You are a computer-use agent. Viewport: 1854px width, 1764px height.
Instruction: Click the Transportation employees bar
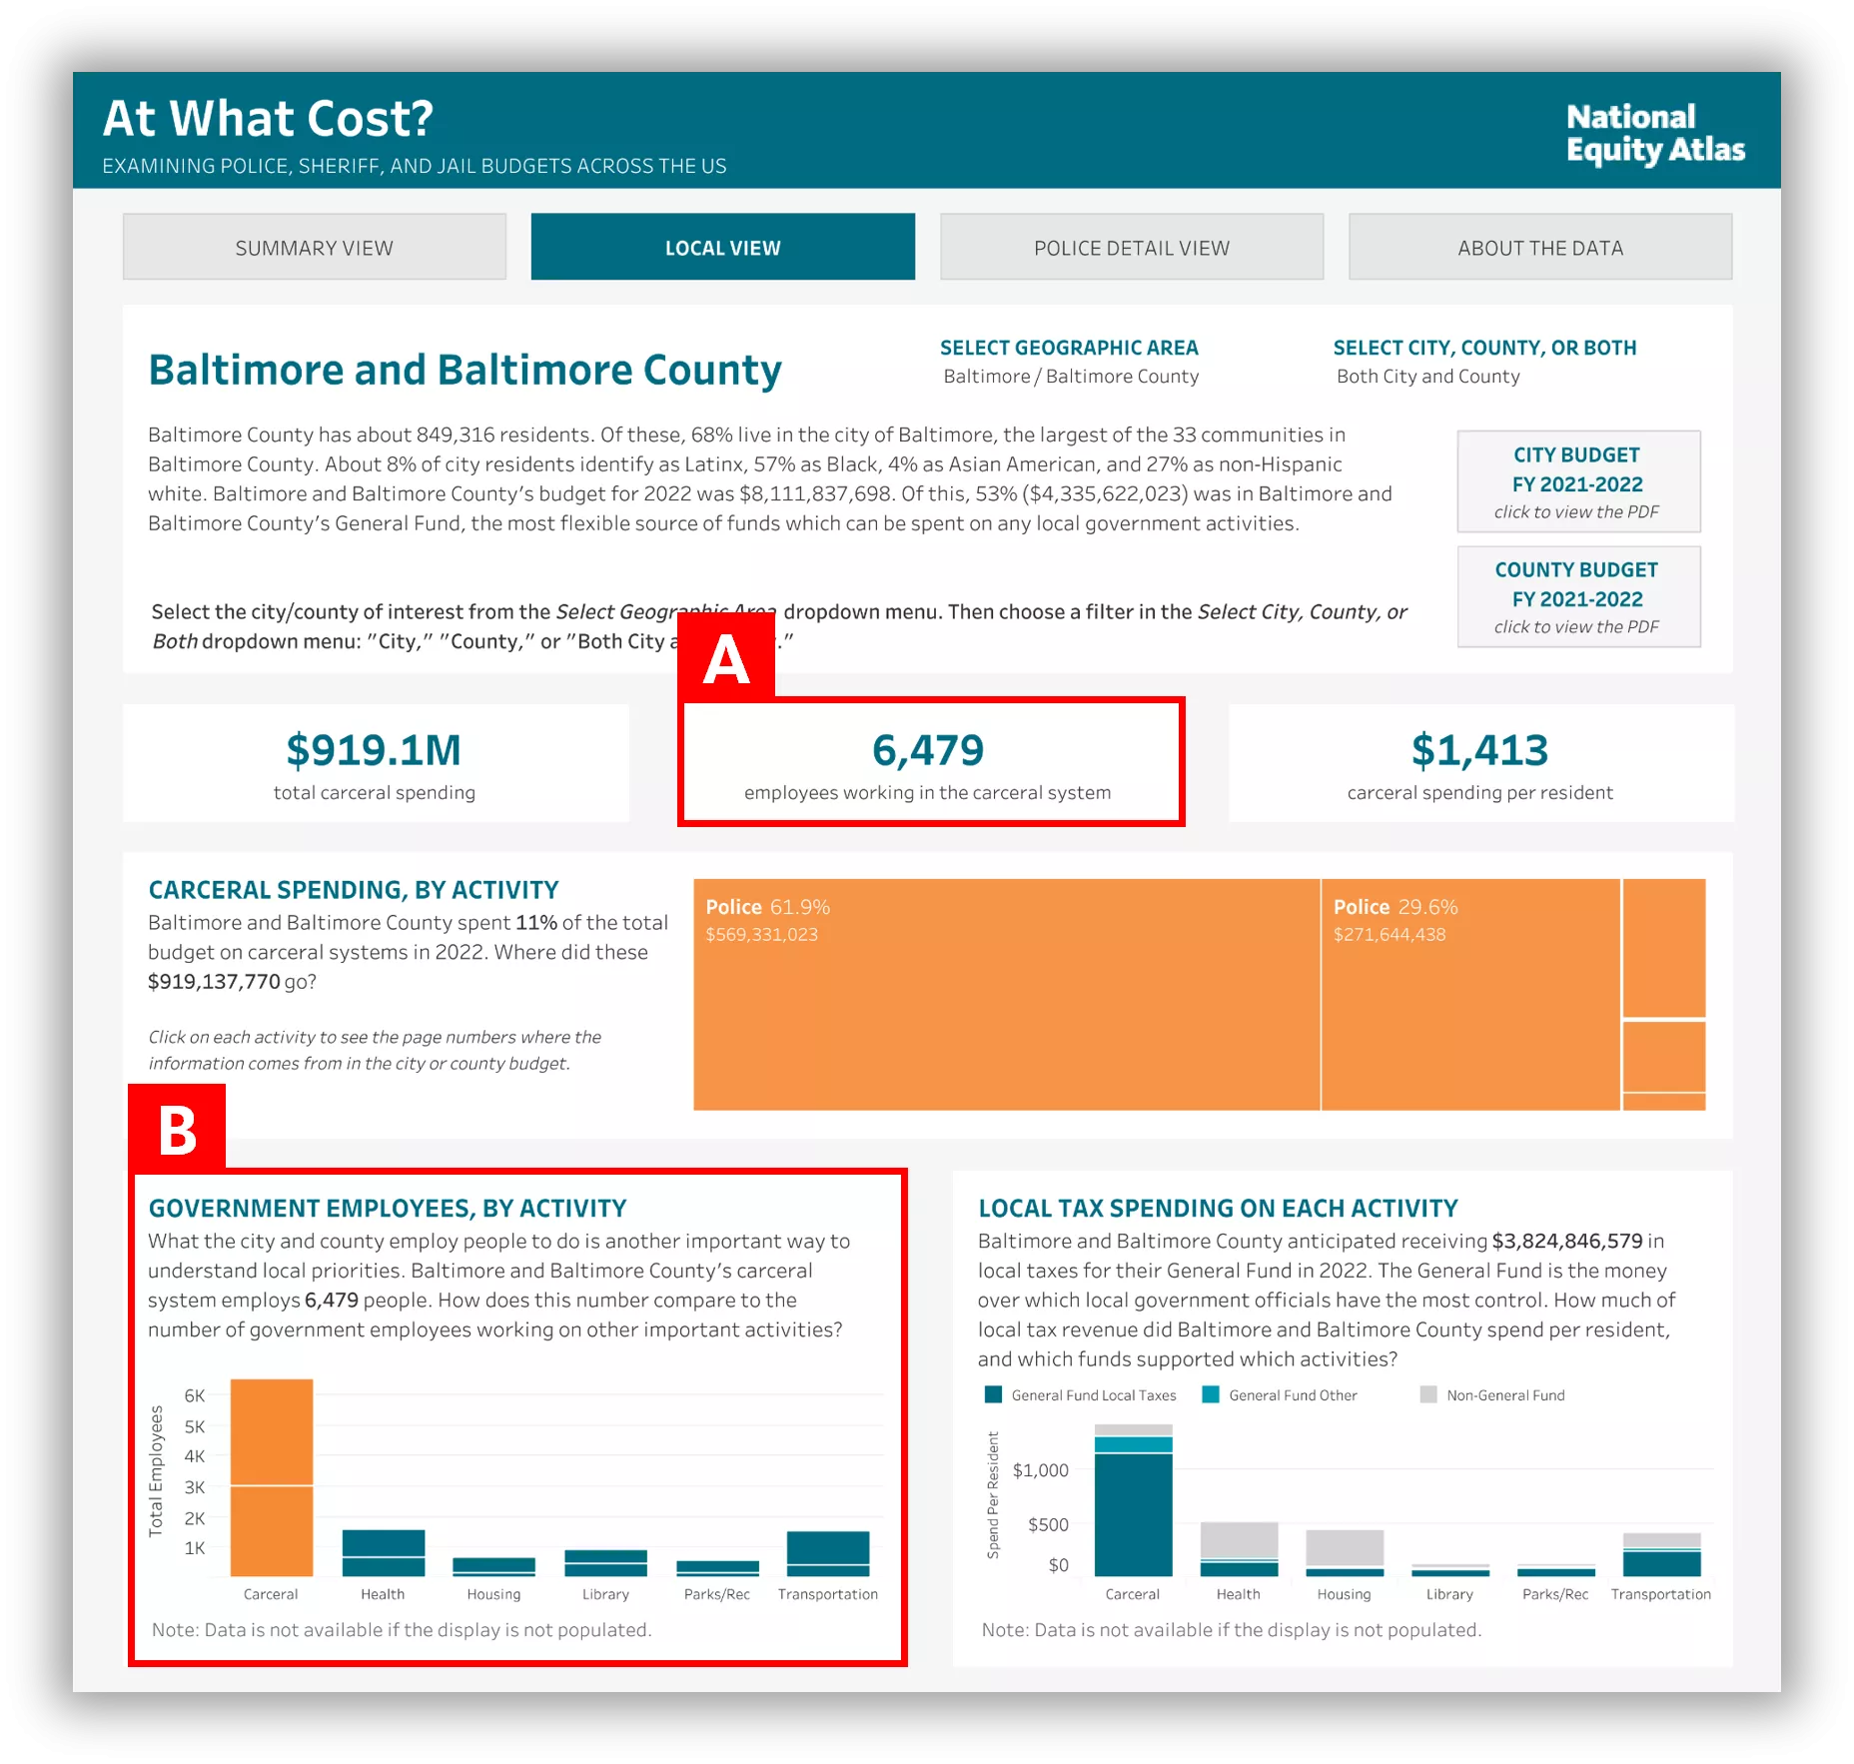pos(828,1553)
